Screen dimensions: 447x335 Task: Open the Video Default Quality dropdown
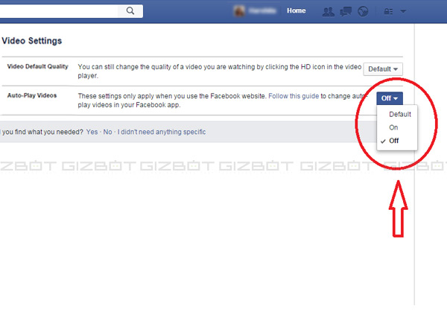pyautogui.click(x=383, y=69)
